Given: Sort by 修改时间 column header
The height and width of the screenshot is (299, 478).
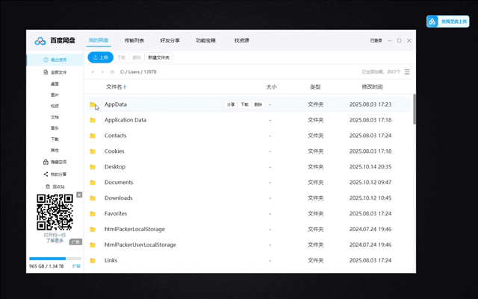Looking at the screenshot, I should pos(372,87).
